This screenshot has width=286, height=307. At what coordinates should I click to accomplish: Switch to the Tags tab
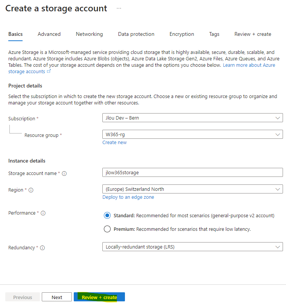click(214, 34)
